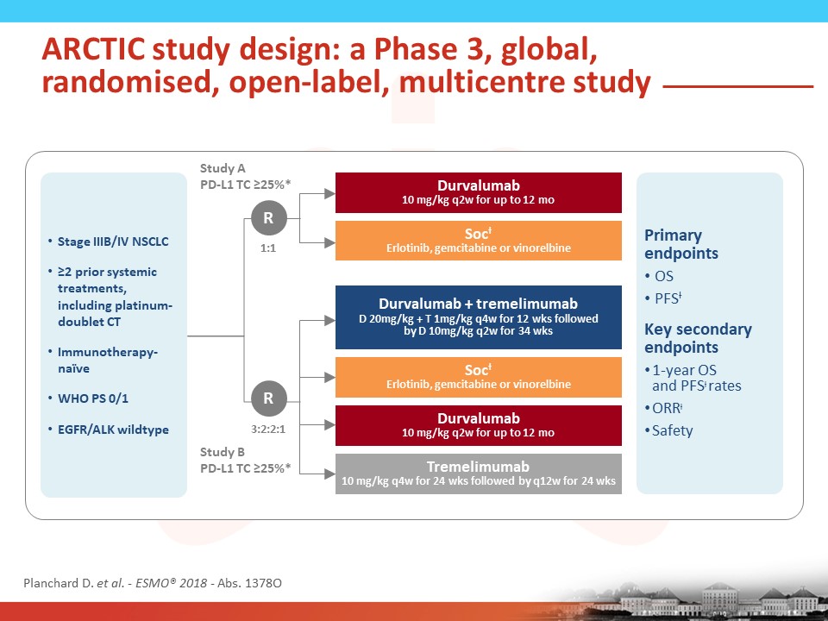Select the slide title starting with ARCTIC study design
Viewport: 828px width, 621px height.
pos(346,66)
